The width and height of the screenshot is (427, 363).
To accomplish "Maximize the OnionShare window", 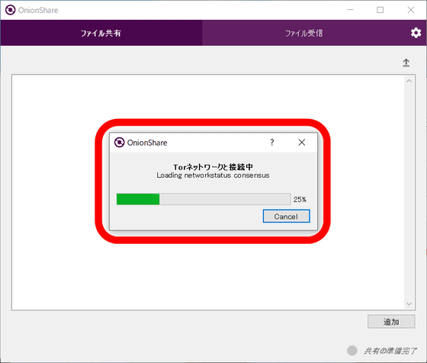I will point(380,10).
